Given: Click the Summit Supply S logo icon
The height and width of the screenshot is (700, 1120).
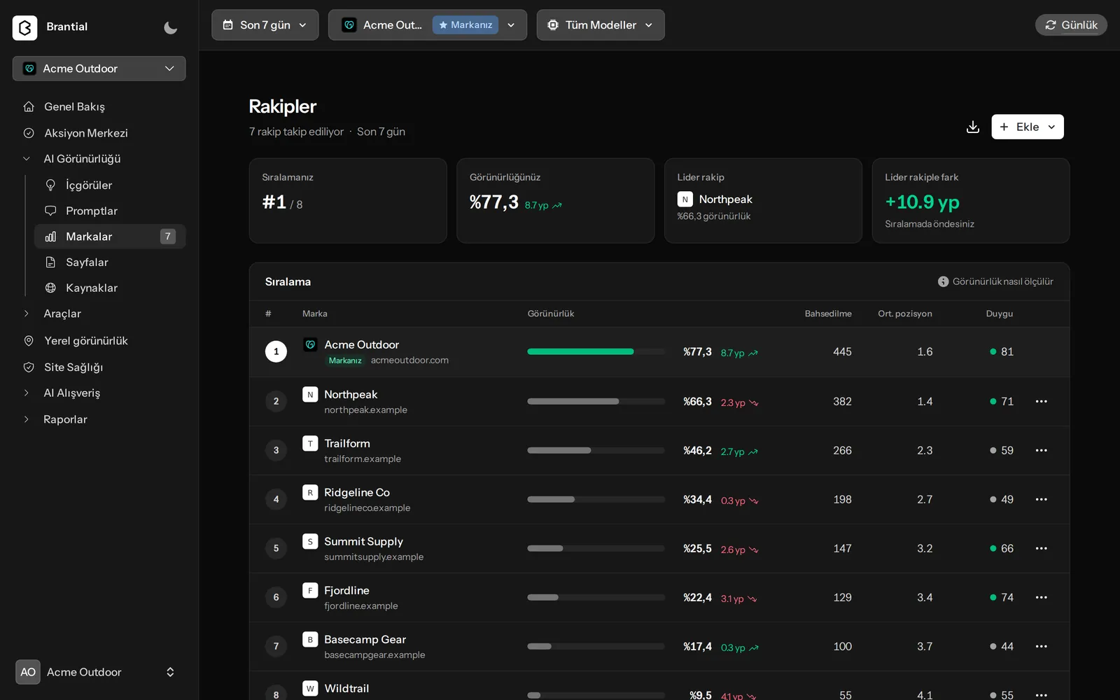Looking at the screenshot, I should pos(310,541).
